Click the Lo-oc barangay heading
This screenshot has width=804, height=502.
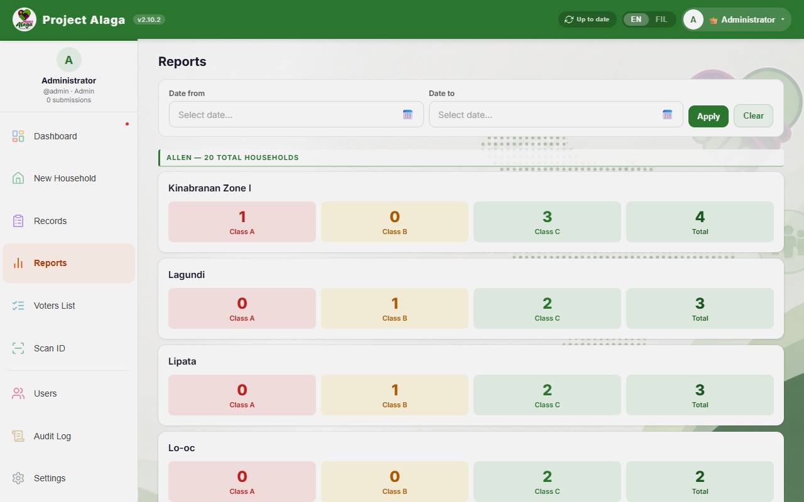coord(182,448)
